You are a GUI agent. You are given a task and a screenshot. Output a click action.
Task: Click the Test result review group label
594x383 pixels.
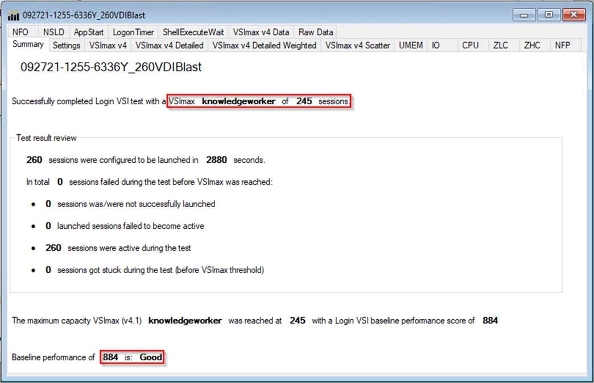pos(46,138)
